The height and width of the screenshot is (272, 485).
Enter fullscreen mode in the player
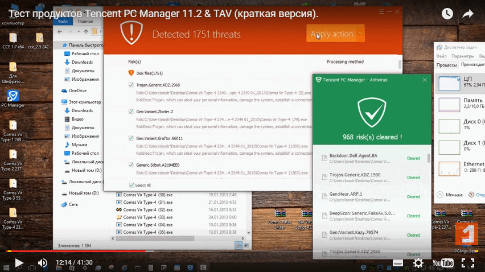[x=468, y=263]
